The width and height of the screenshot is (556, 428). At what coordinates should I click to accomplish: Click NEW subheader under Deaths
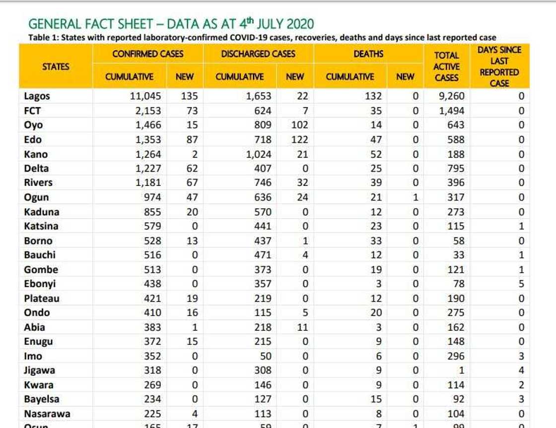click(405, 77)
